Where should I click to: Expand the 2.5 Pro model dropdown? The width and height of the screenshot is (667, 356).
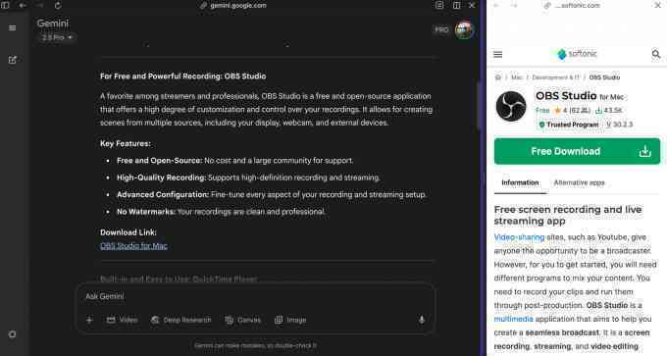[x=57, y=37]
